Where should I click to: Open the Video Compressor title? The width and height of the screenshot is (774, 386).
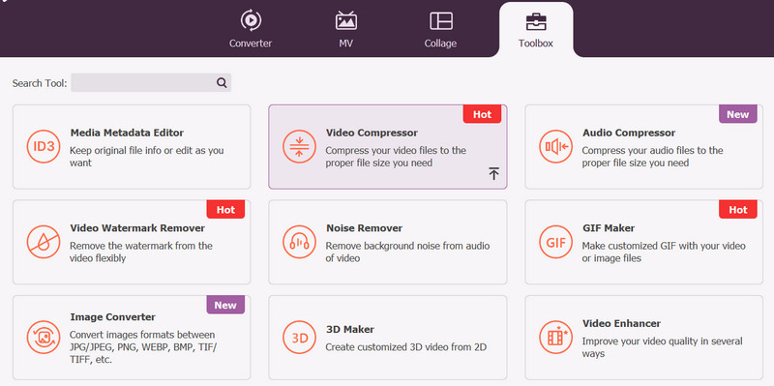tap(372, 133)
